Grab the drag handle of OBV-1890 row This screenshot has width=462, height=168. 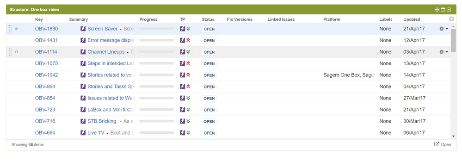pos(10,29)
